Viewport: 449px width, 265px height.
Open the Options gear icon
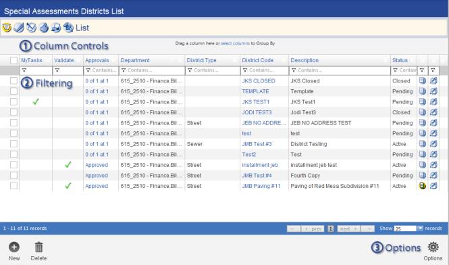coord(433,247)
